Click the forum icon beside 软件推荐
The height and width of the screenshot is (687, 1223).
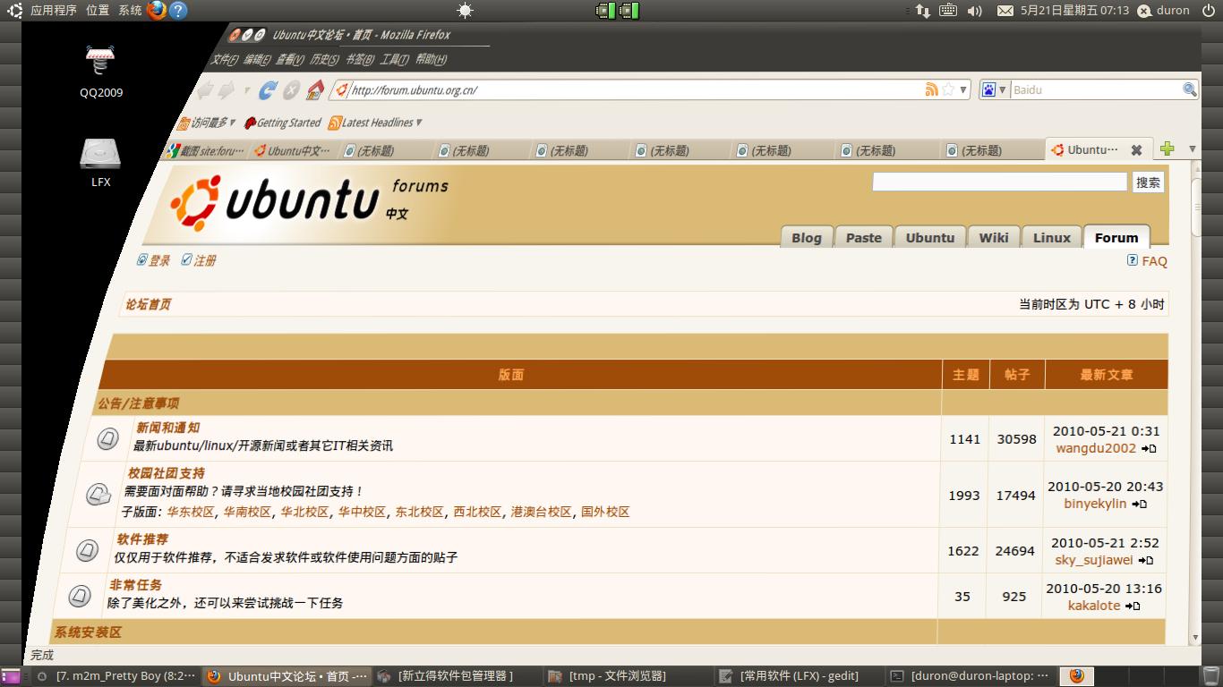click(x=87, y=550)
